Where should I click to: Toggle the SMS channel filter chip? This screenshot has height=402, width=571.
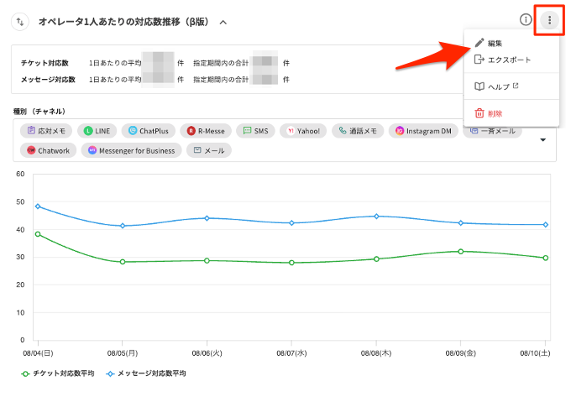pyautogui.click(x=254, y=131)
